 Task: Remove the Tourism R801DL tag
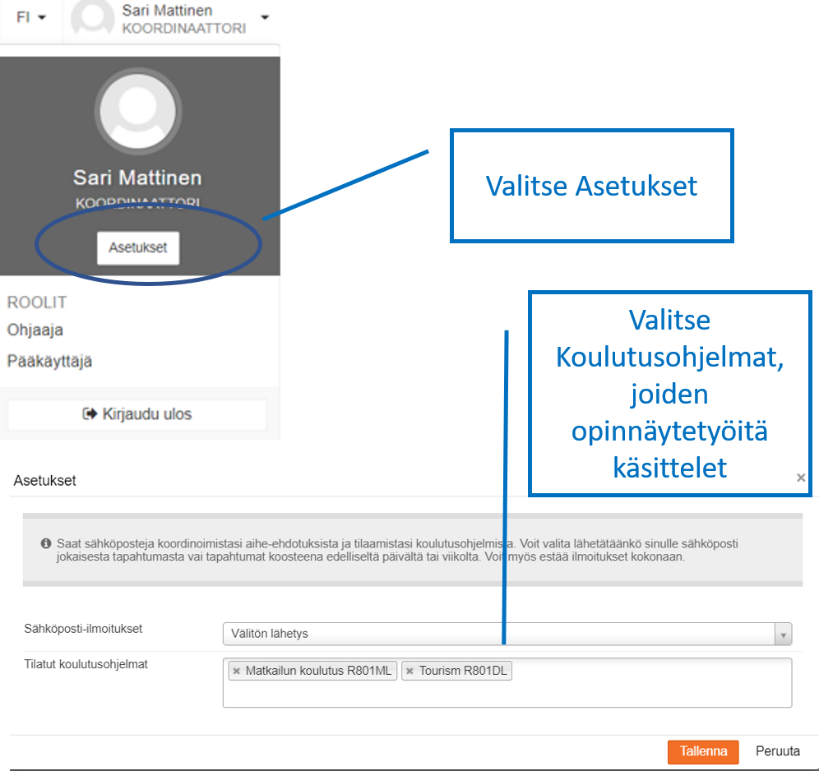pyautogui.click(x=409, y=672)
